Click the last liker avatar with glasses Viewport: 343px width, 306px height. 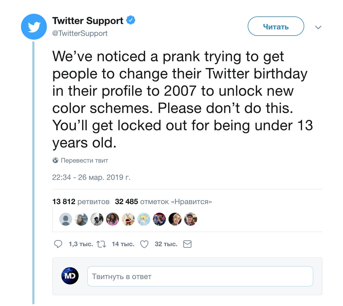[191, 219]
